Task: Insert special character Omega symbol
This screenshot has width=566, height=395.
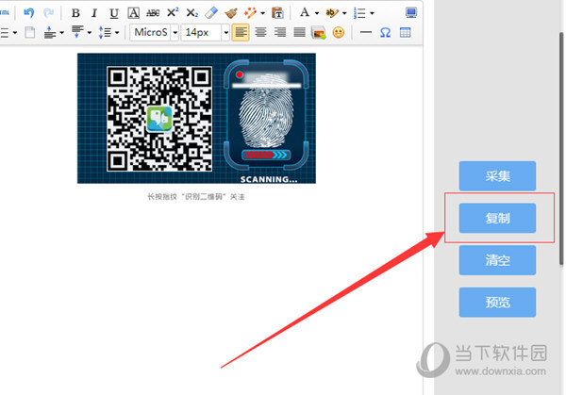Action: (385, 33)
